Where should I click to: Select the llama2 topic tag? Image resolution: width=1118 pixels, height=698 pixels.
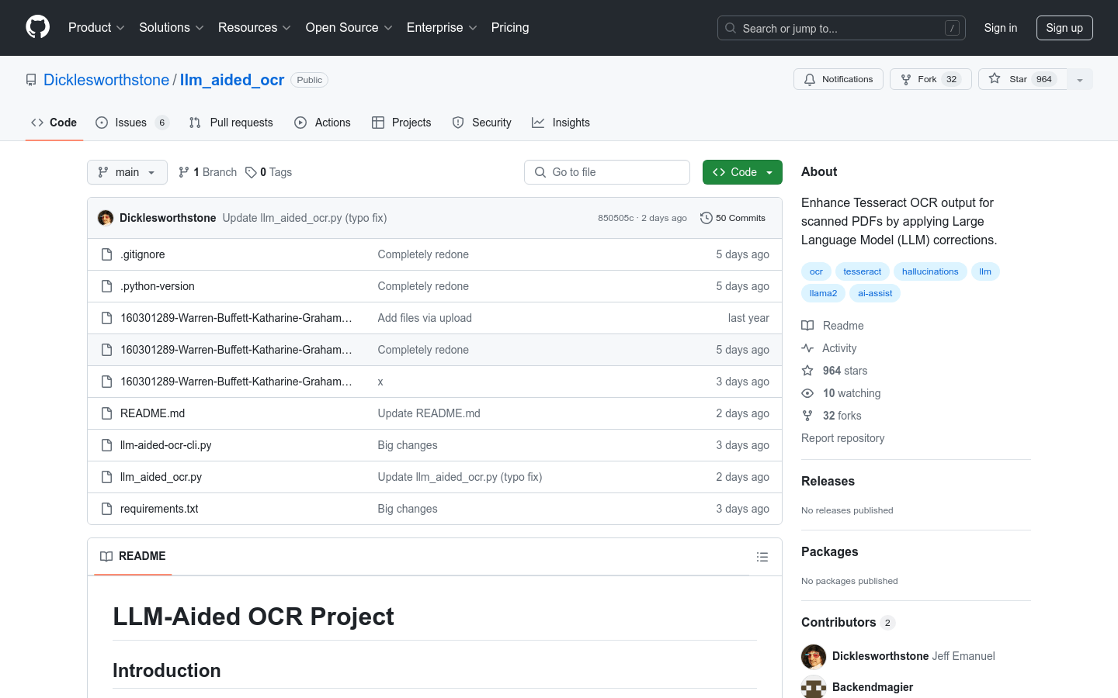pos(823,293)
